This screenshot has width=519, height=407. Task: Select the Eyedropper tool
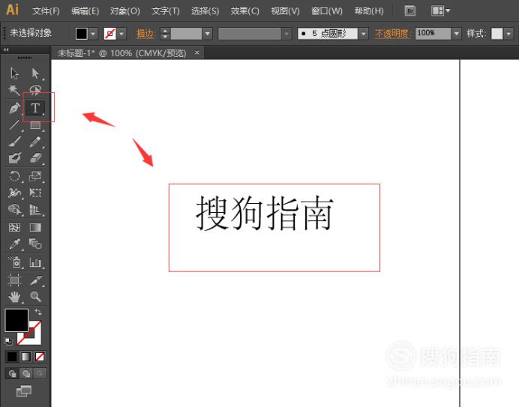[x=14, y=244]
